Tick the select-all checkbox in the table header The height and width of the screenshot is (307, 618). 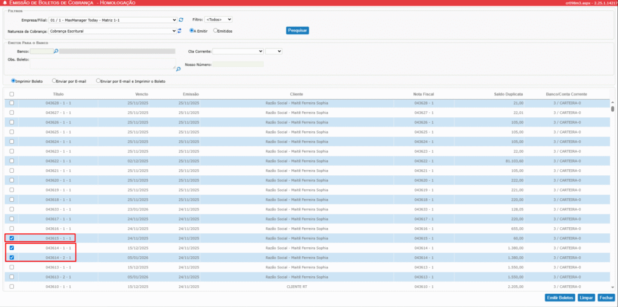click(11, 94)
